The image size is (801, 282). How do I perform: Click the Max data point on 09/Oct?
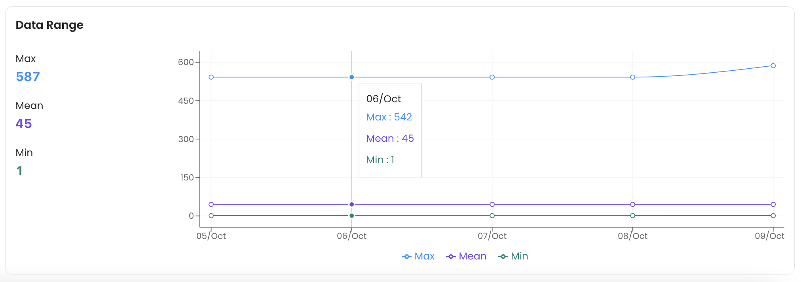coord(773,66)
